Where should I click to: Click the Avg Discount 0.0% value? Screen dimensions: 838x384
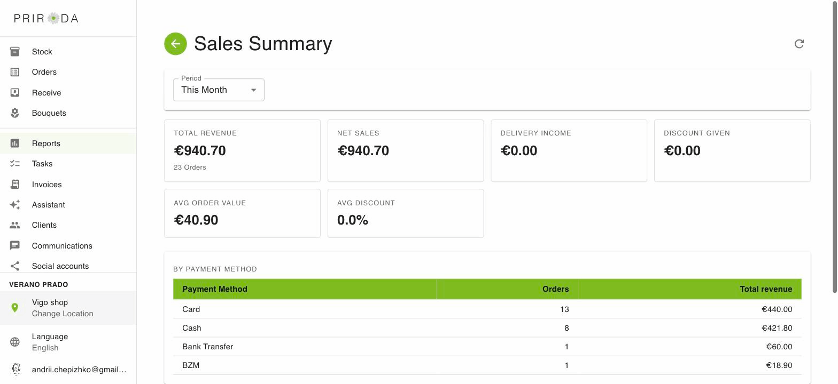click(x=353, y=220)
